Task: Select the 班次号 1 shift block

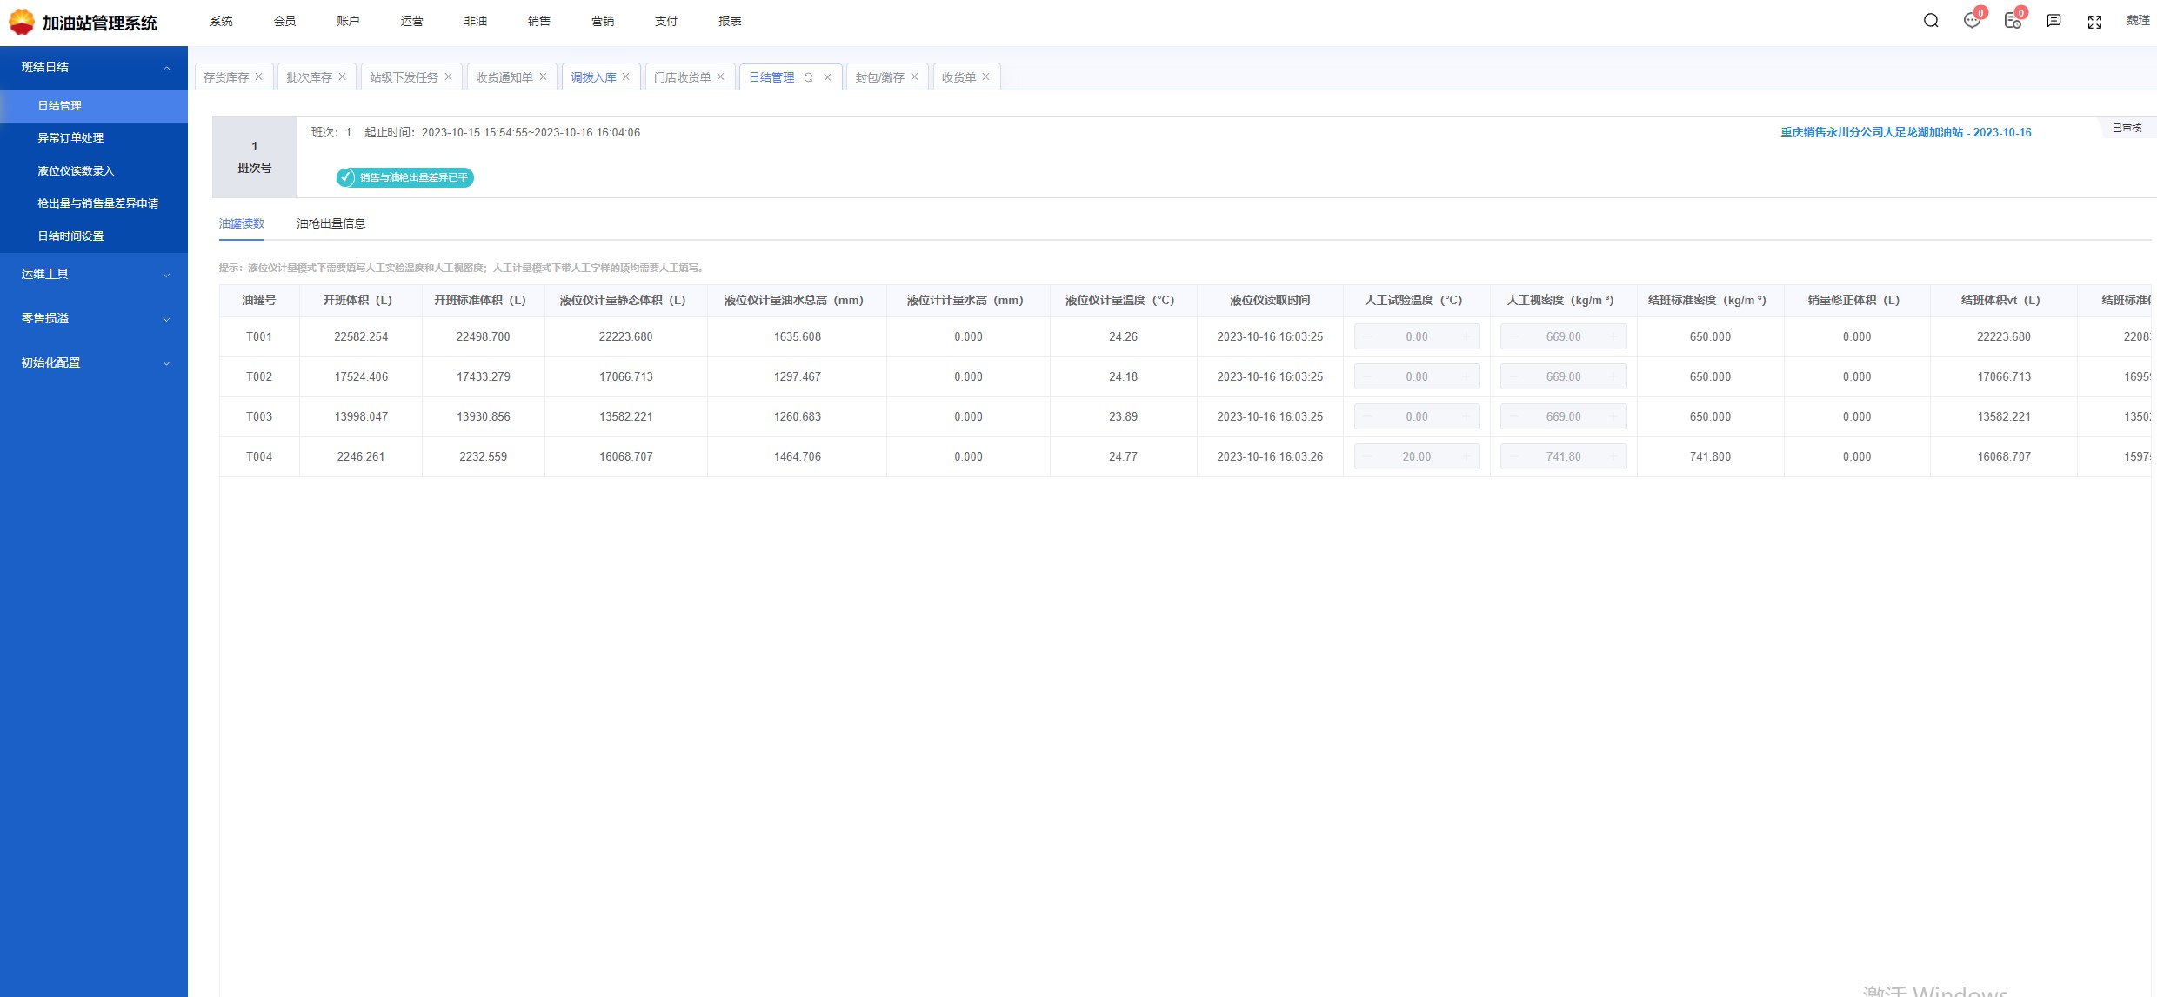Action: pos(254,157)
